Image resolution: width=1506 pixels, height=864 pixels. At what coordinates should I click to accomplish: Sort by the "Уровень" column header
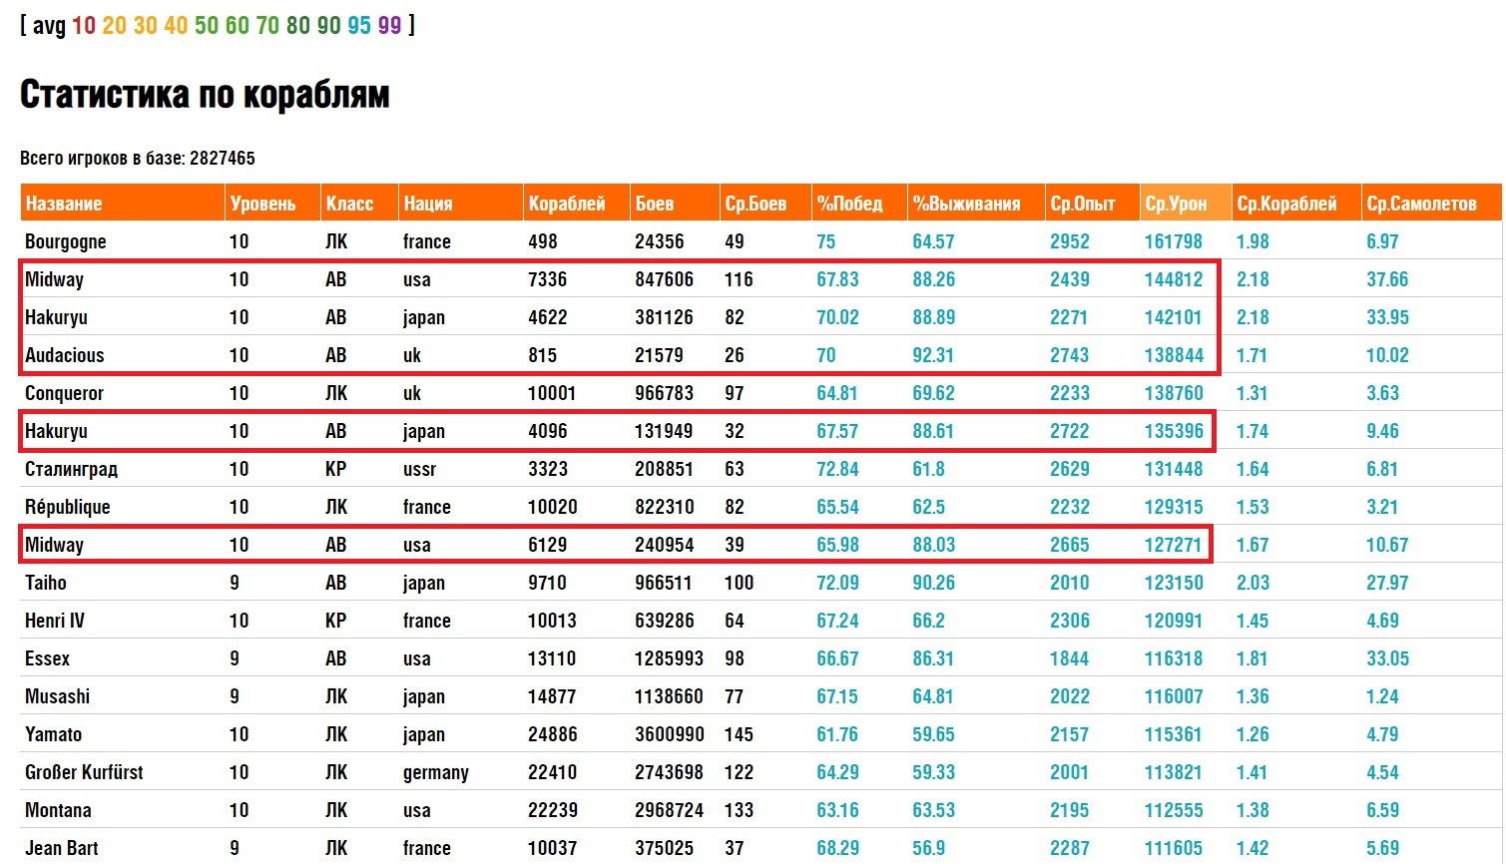pyautogui.click(x=262, y=204)
